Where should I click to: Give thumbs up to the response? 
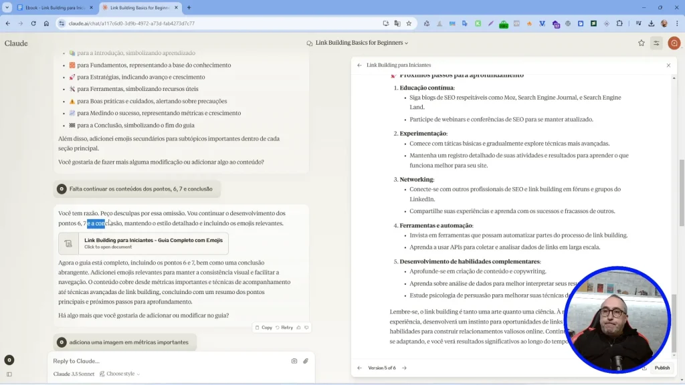tap(299, 328)
